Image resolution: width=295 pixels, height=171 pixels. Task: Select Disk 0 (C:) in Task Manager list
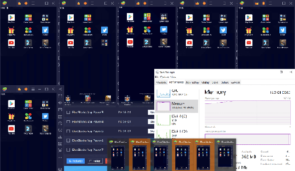(x=177, y=120)
